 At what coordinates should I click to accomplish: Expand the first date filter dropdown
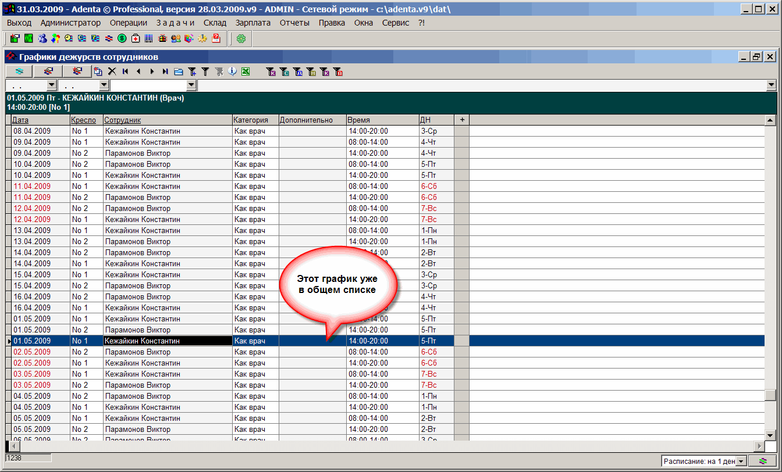(51, 85)
